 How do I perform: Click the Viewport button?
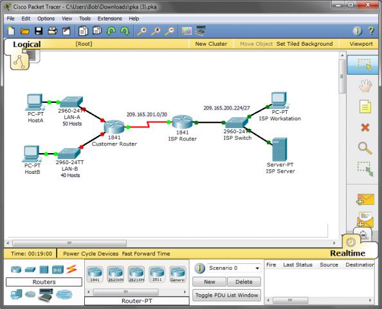point(361,44)
